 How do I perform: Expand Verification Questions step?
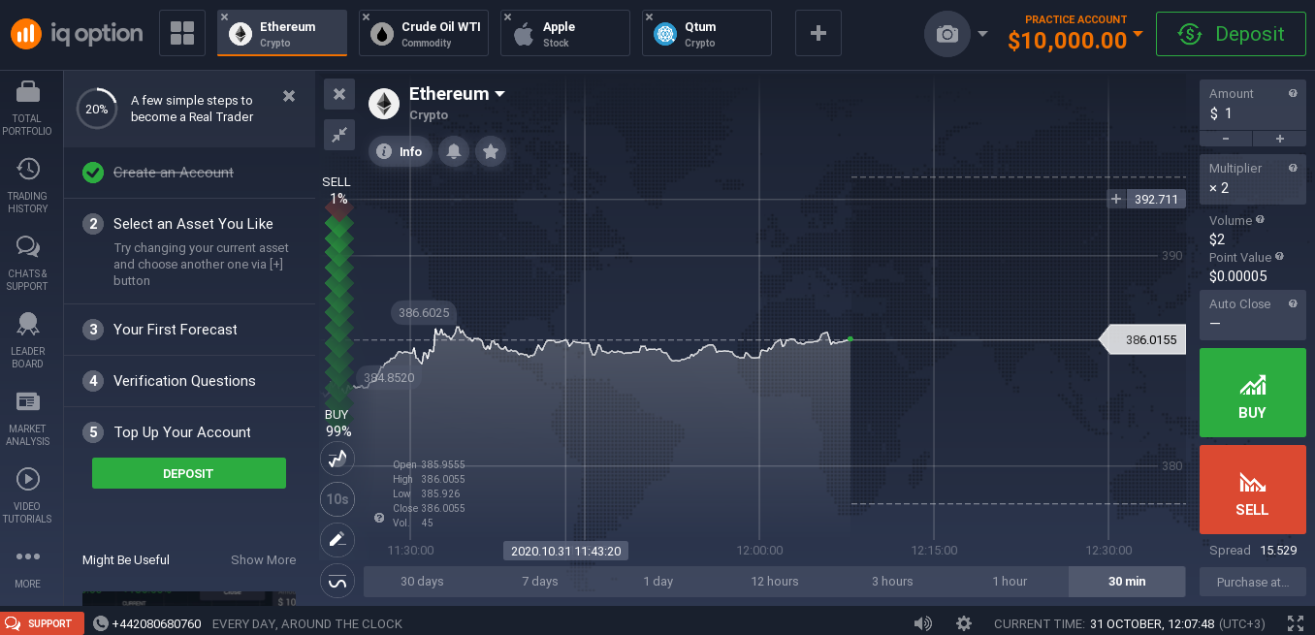(190, 381)
